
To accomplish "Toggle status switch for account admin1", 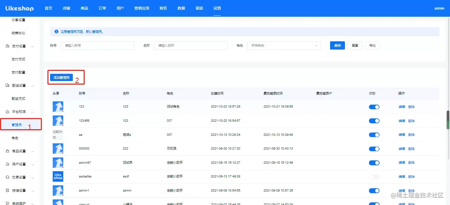I will click(374, 191).
